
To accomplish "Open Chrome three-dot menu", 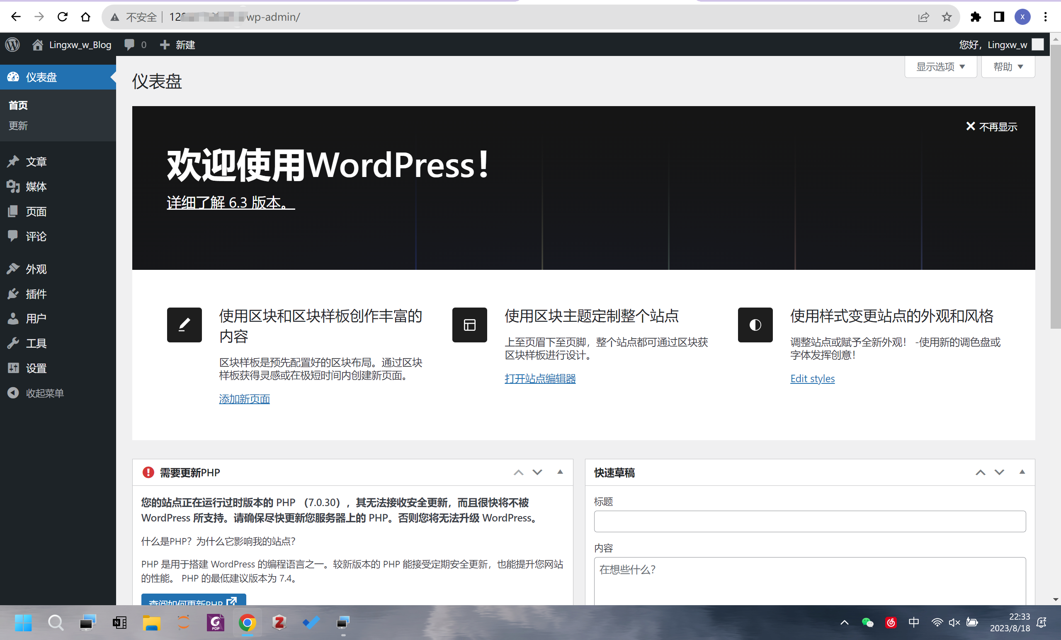I will coord(1046,17).
